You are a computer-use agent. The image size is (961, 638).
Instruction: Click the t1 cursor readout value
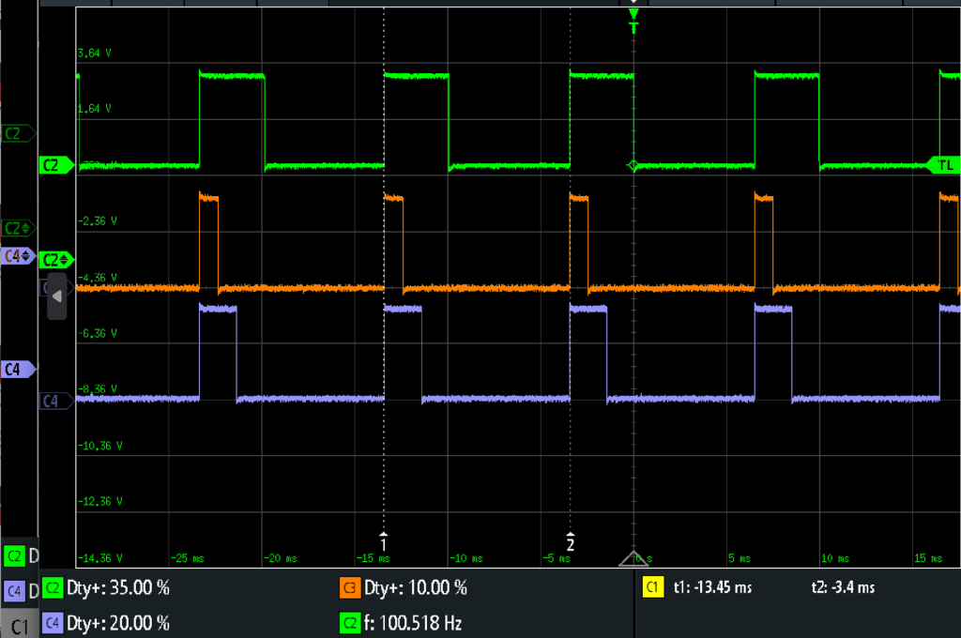coord(712,588)
